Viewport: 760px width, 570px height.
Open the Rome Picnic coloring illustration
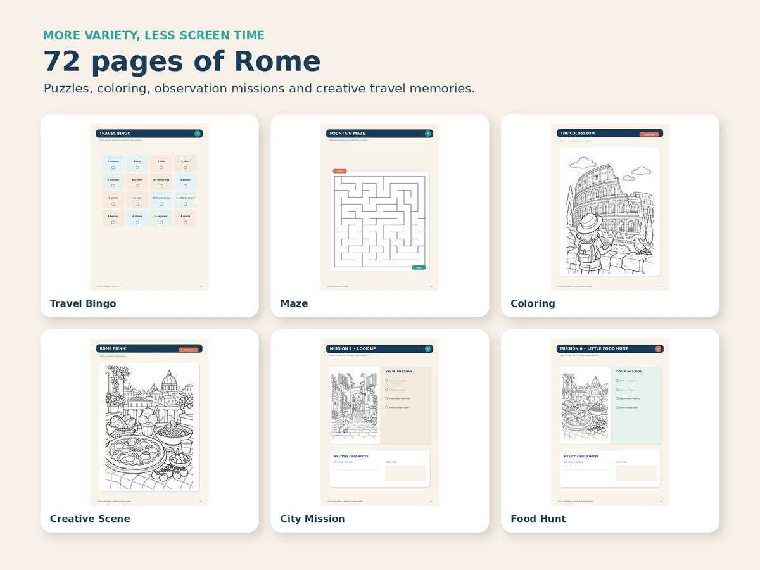[x=150, y=427]
